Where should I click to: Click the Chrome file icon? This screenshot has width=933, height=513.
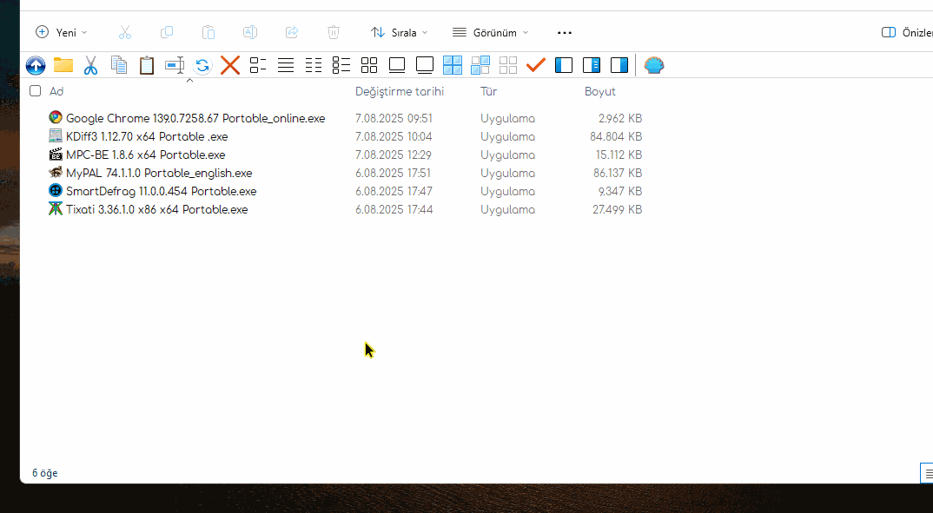56,118
